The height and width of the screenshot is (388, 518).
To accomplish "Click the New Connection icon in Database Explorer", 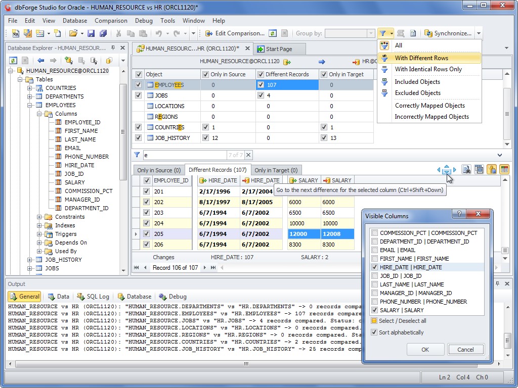I will coord(69,61).
